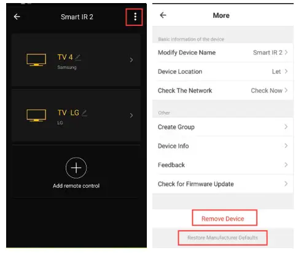Go back from the Smart IR 2 screen

point(17,17)
